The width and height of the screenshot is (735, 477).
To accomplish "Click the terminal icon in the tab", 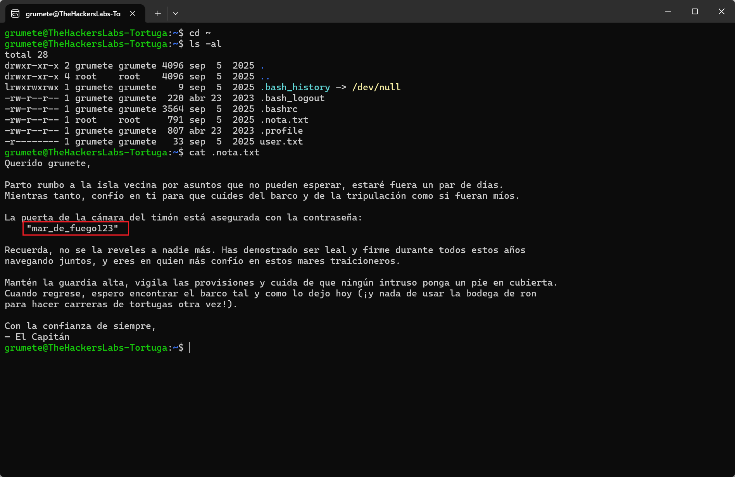I will tap(16, 14).
